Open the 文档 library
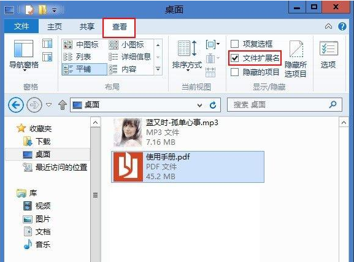 tap(37, 232)
